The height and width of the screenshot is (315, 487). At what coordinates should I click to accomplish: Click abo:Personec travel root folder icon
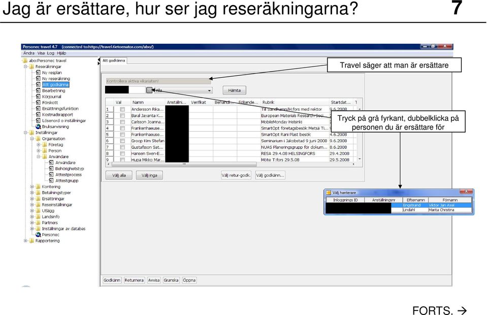click(25, 60)
